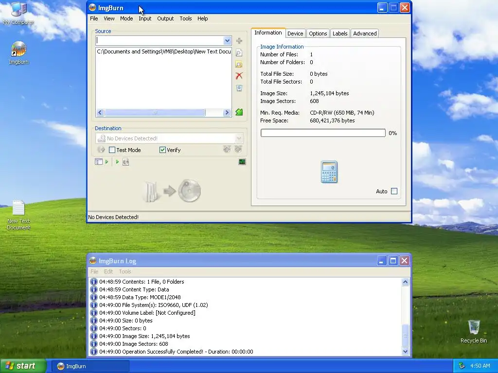Select the New Text Document path in source list
498x373 pixels.
click(x=163, y=51)
